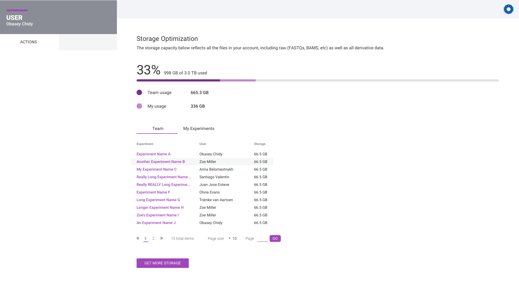Click the app logo icon in the top right

click(509, 9)
